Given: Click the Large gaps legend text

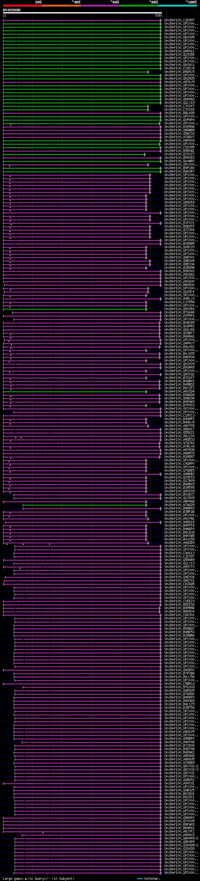Looking at the screenshot, I should click(13, 878).
